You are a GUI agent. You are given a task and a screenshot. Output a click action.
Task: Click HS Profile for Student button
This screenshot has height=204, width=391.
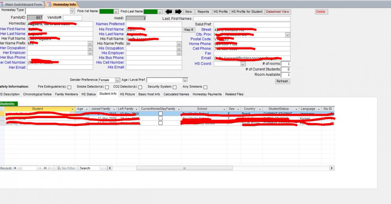(x=247, y=12)
